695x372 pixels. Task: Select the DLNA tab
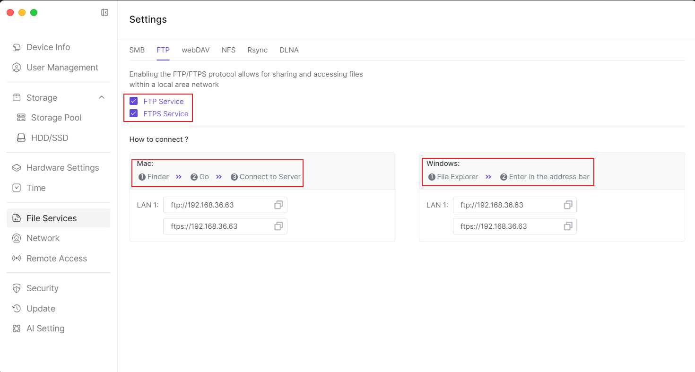(x=289, y=50)
